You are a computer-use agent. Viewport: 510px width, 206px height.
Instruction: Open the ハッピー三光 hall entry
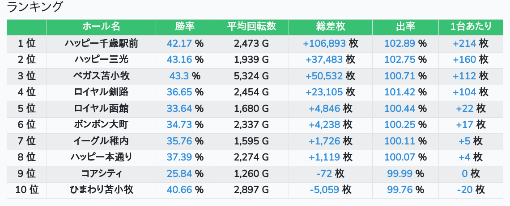click(101, 60)
